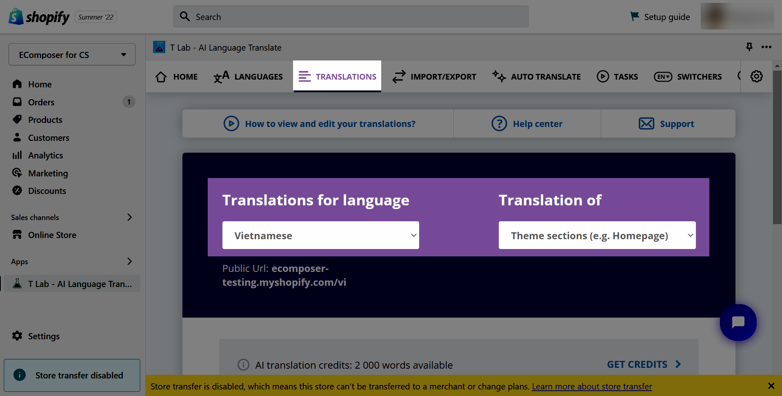Open the Shopify search bar magnifier icon
Image resolution: width=782 pixels, height=396 pixels.
184,16
